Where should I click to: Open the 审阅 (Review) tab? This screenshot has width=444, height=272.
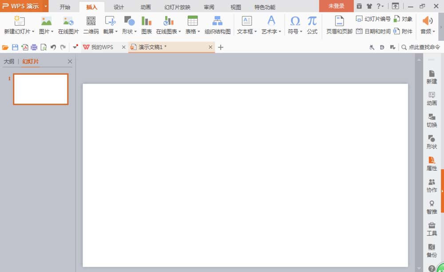point(209,7)
